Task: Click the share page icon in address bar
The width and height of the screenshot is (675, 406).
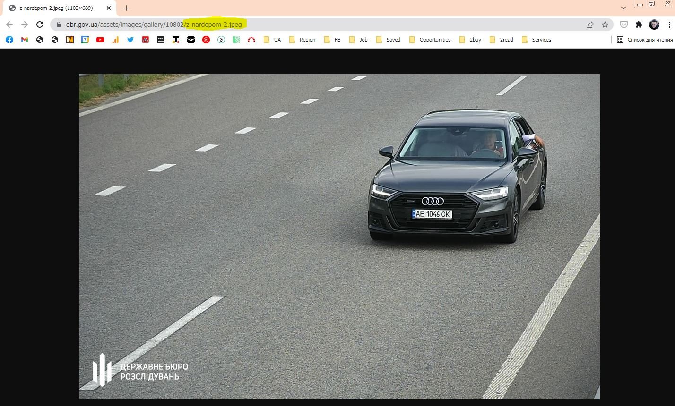Action: [589, 25]
